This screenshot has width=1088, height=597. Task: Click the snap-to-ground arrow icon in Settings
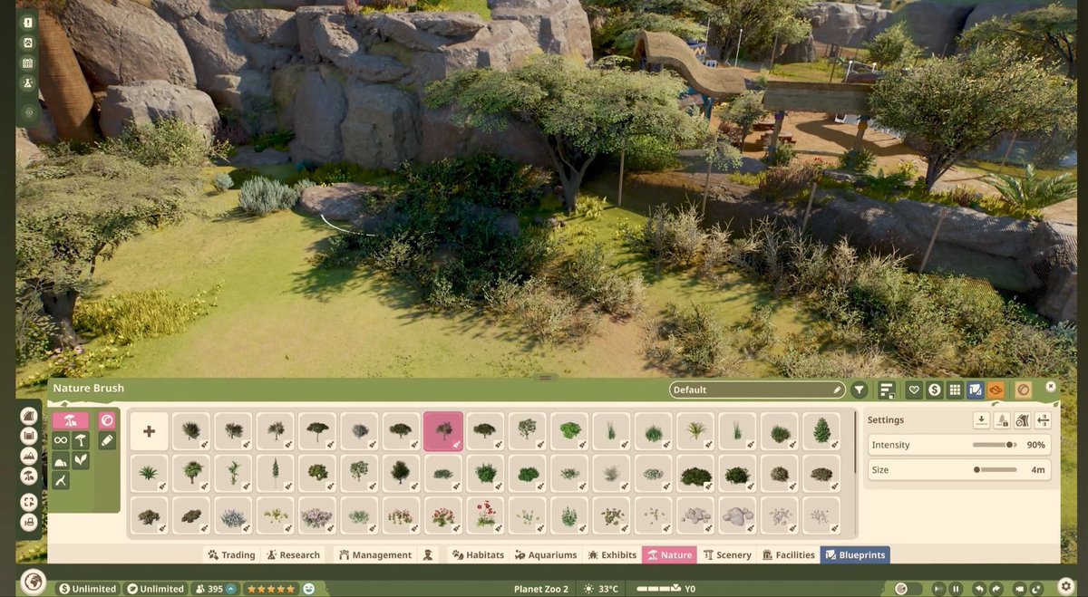pos(981,420)
